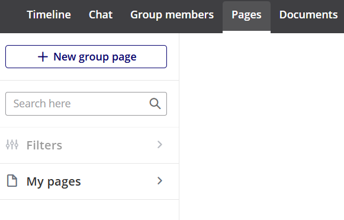The height and width of the screenshot is (220, 344).
Task: Open the Timeline tab
Action: click(x=49, y=15)
